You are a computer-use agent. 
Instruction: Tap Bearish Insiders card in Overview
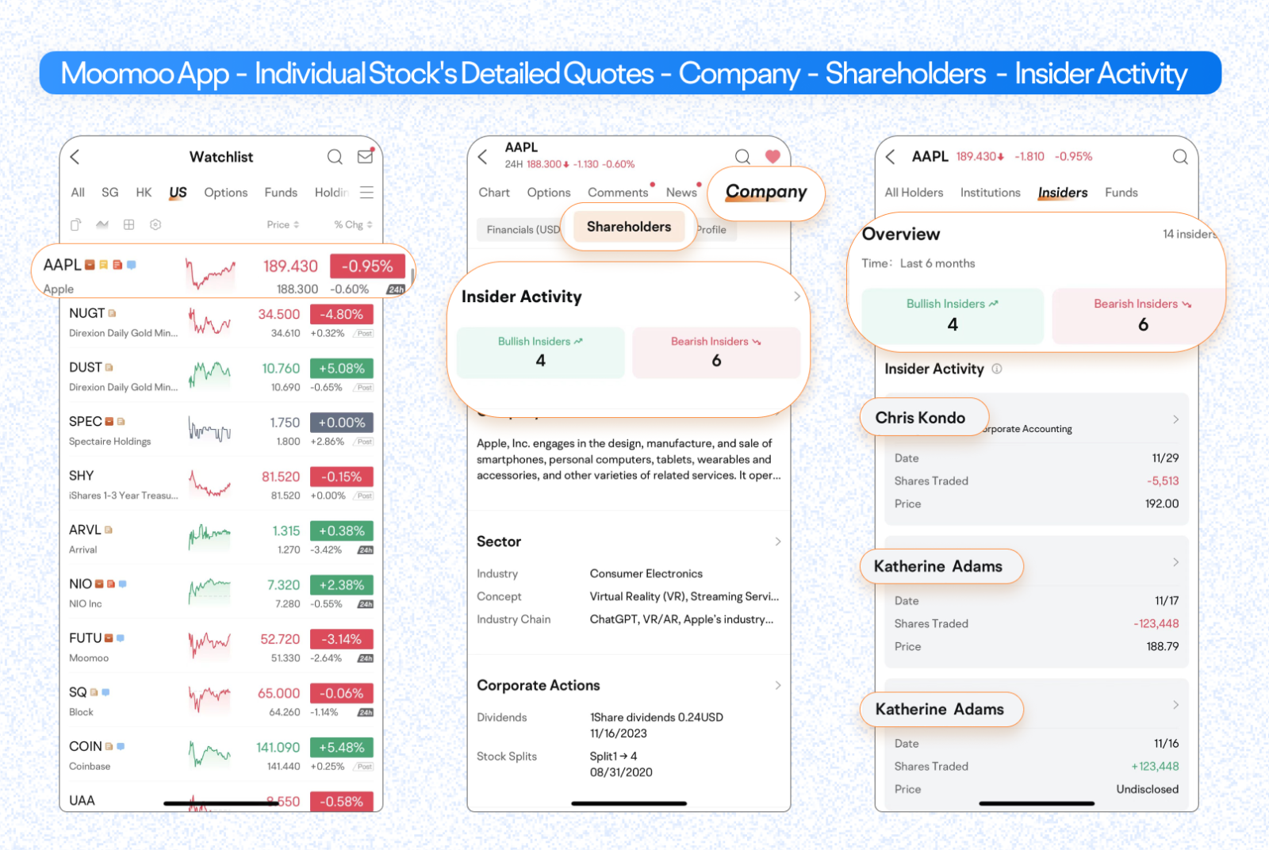[1138, 316]
